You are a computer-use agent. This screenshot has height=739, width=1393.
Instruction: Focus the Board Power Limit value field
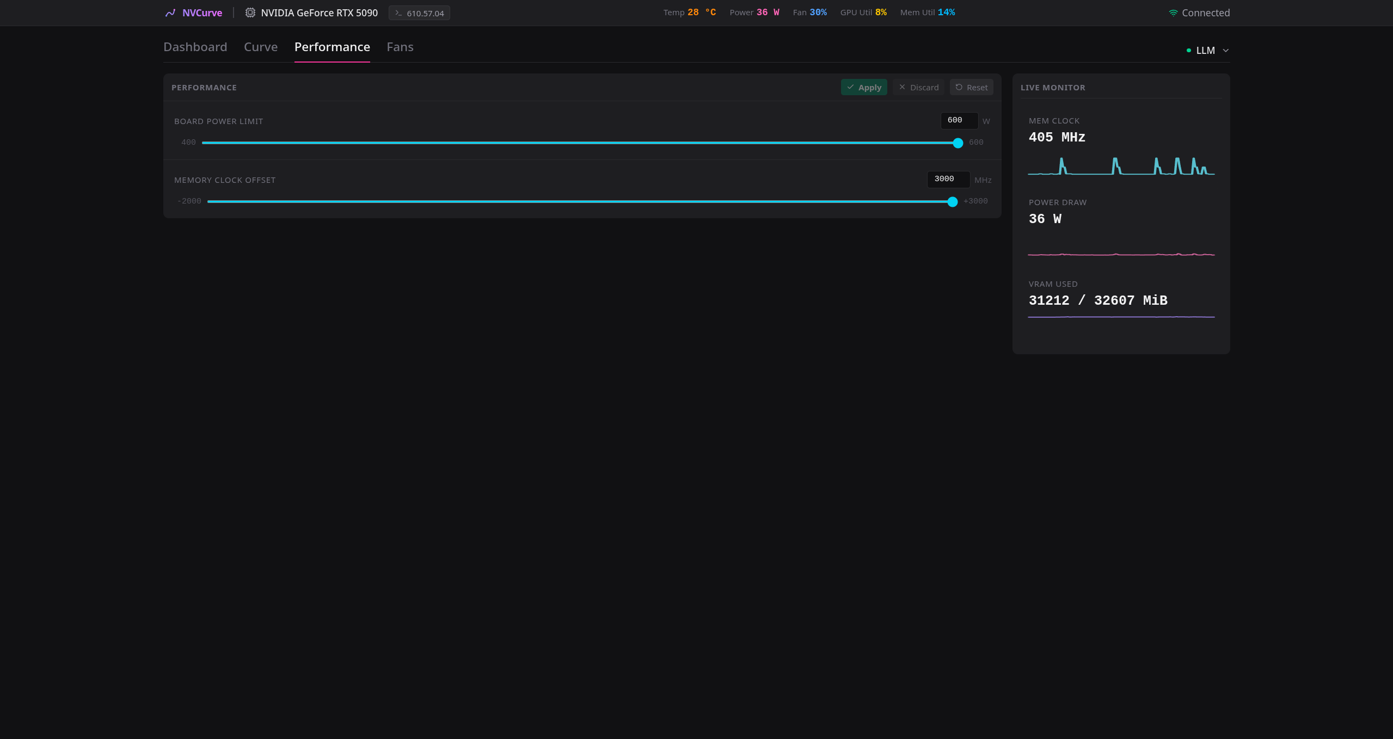959,120
